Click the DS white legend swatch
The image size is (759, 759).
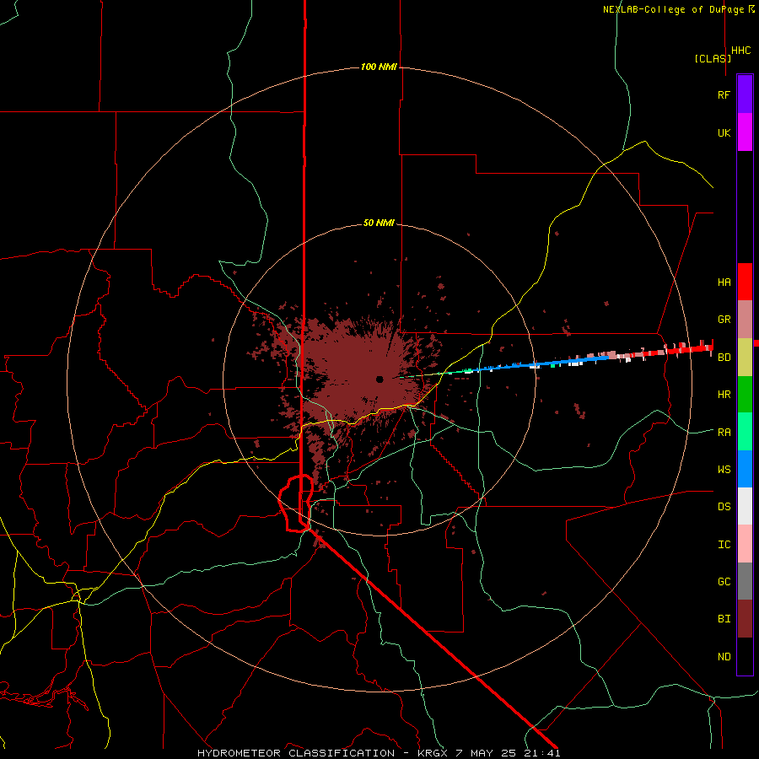[745, 506]
